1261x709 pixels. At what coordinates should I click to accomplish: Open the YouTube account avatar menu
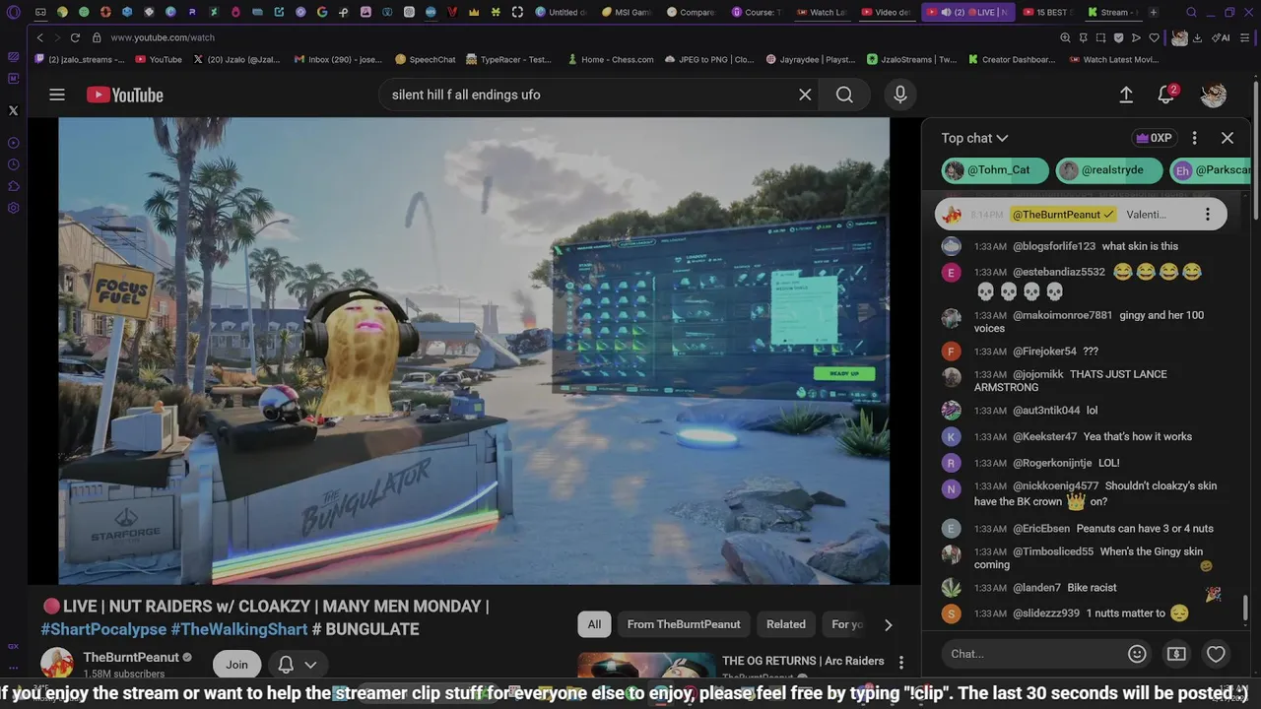click(1214, 95)
